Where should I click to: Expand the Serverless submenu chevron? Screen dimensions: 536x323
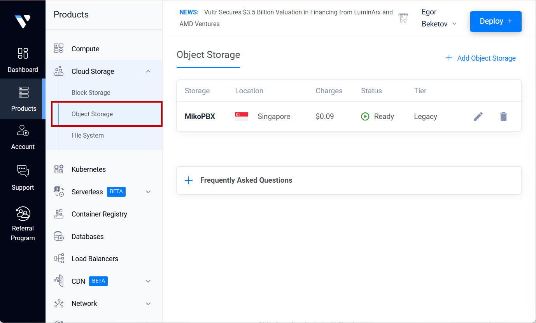[x=148, y=192]
